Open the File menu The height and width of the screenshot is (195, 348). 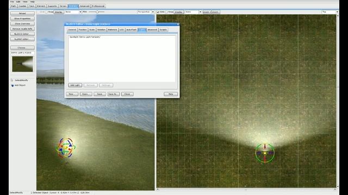pyautogui.click(x=12, y=2)
